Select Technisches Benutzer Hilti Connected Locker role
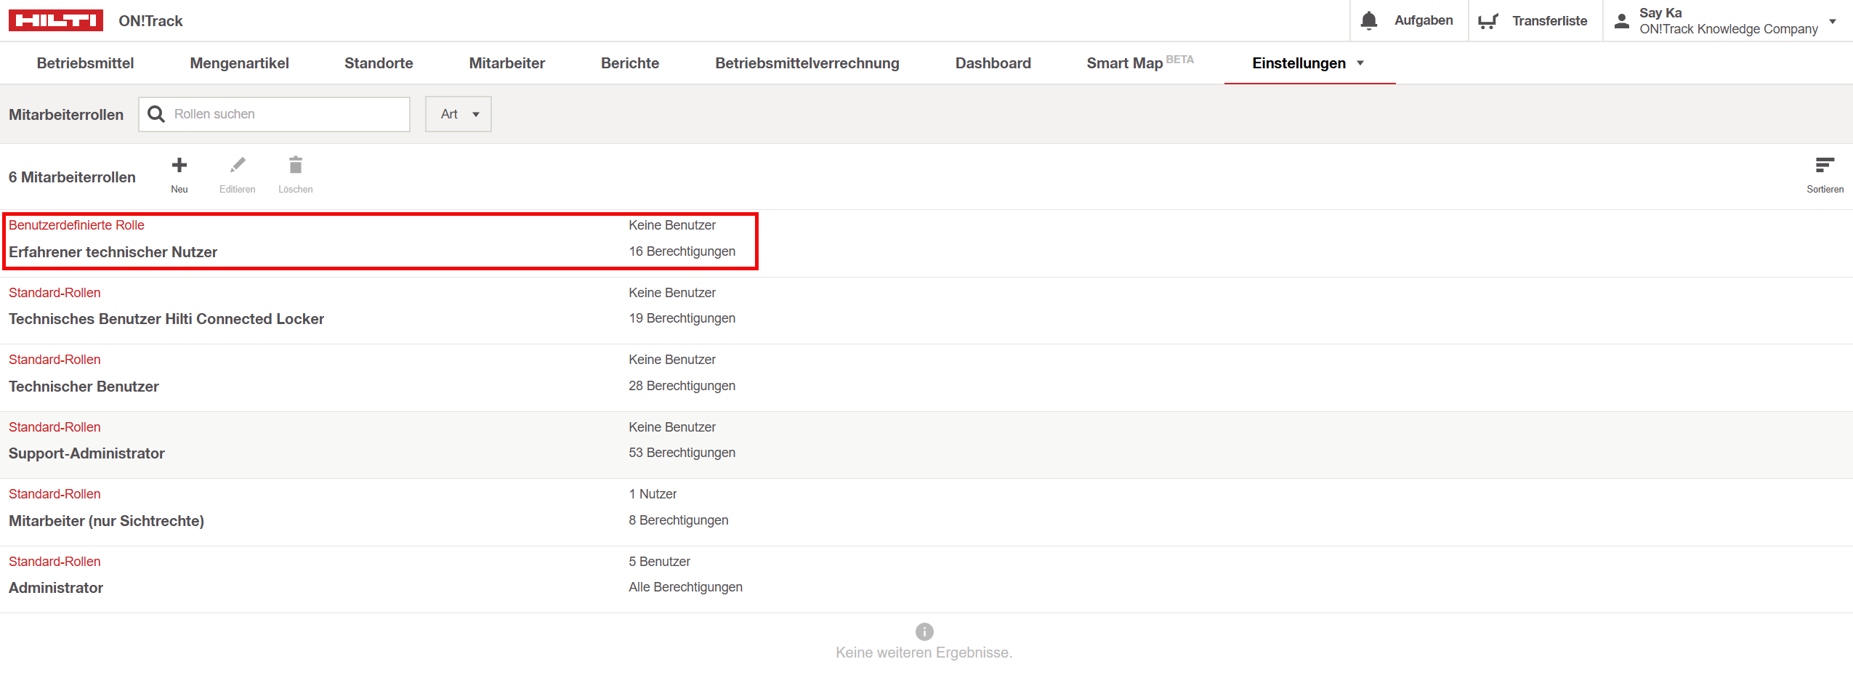This screenshot has height=699, width=1853. pyautogui.click(x=166, y=319)
